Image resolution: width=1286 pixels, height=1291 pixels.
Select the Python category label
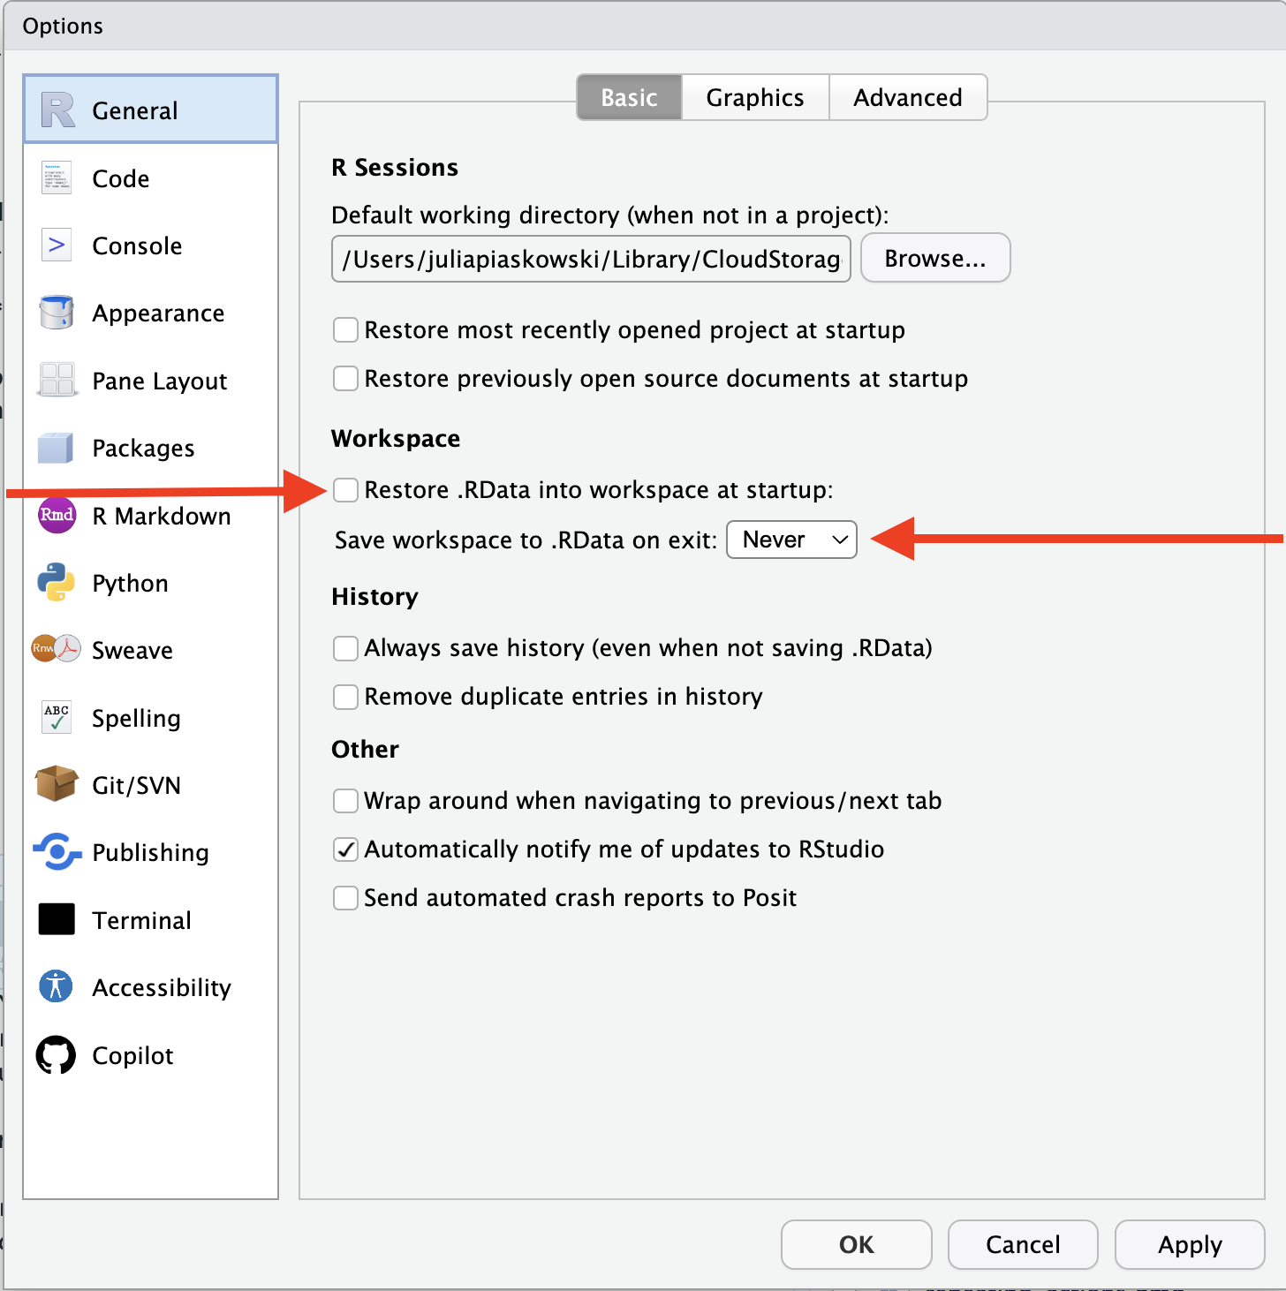pos(130,584)
